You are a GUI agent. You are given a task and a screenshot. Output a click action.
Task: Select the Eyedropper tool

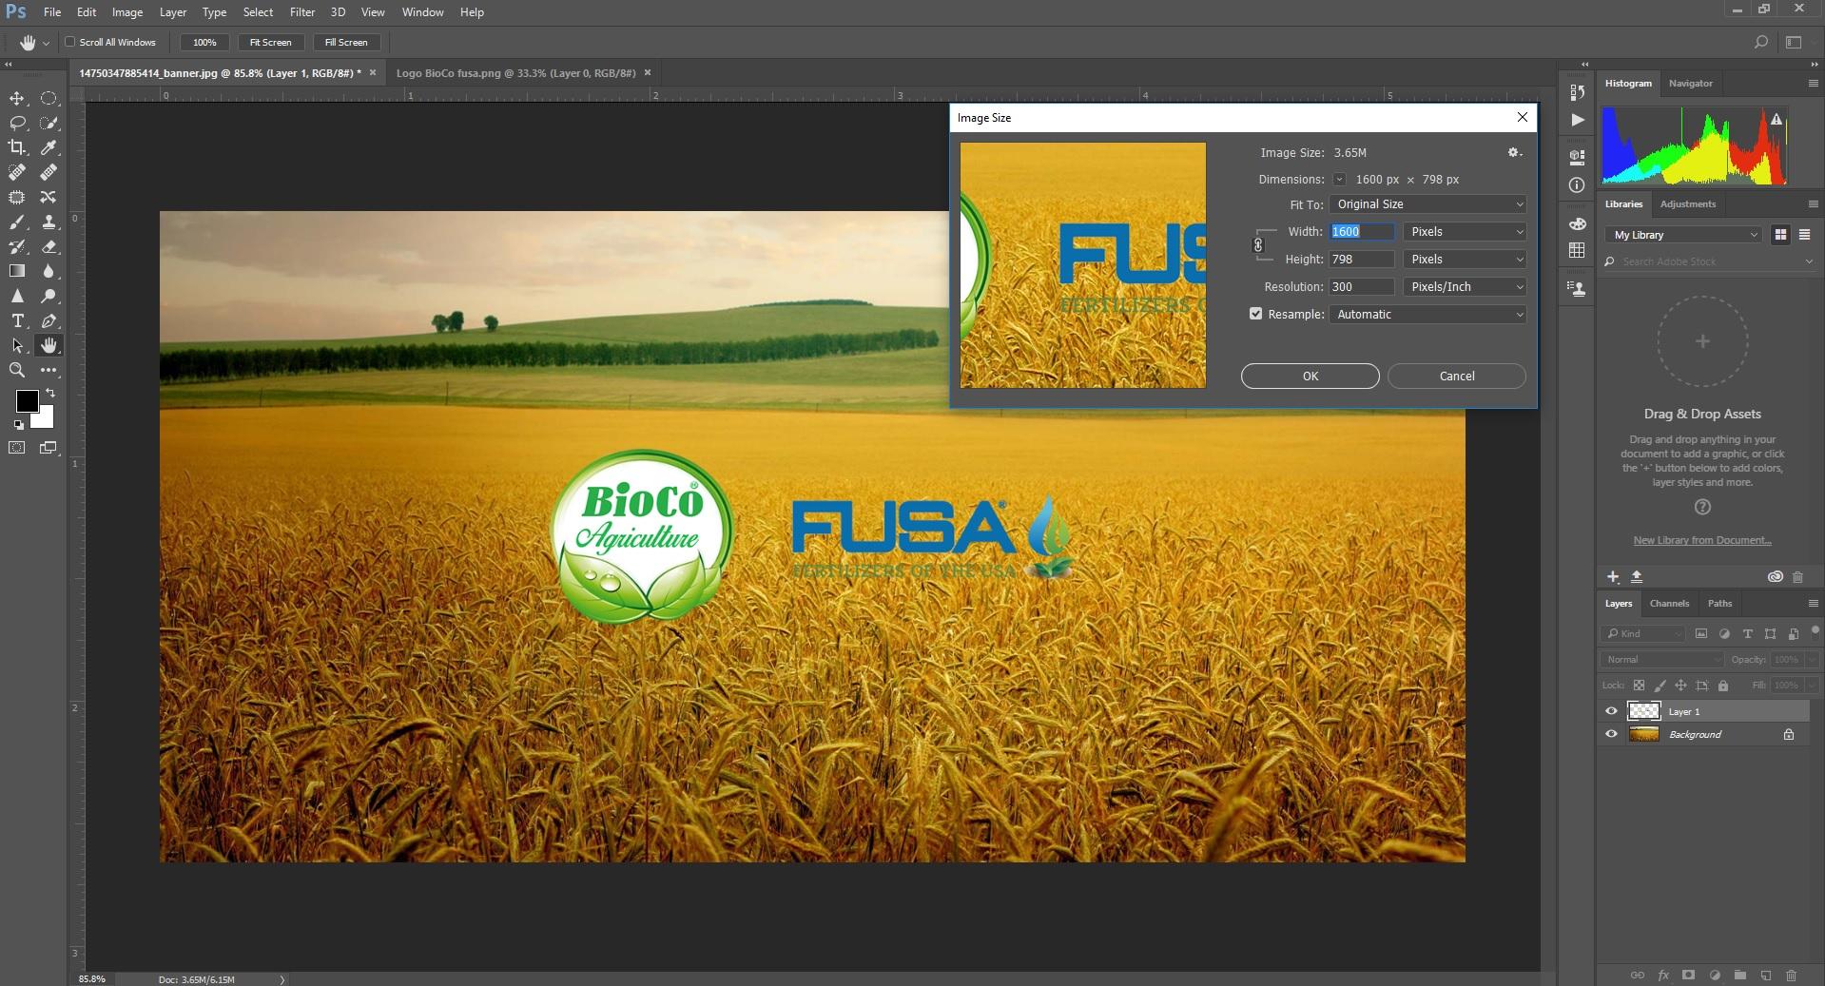coord(49,147)
